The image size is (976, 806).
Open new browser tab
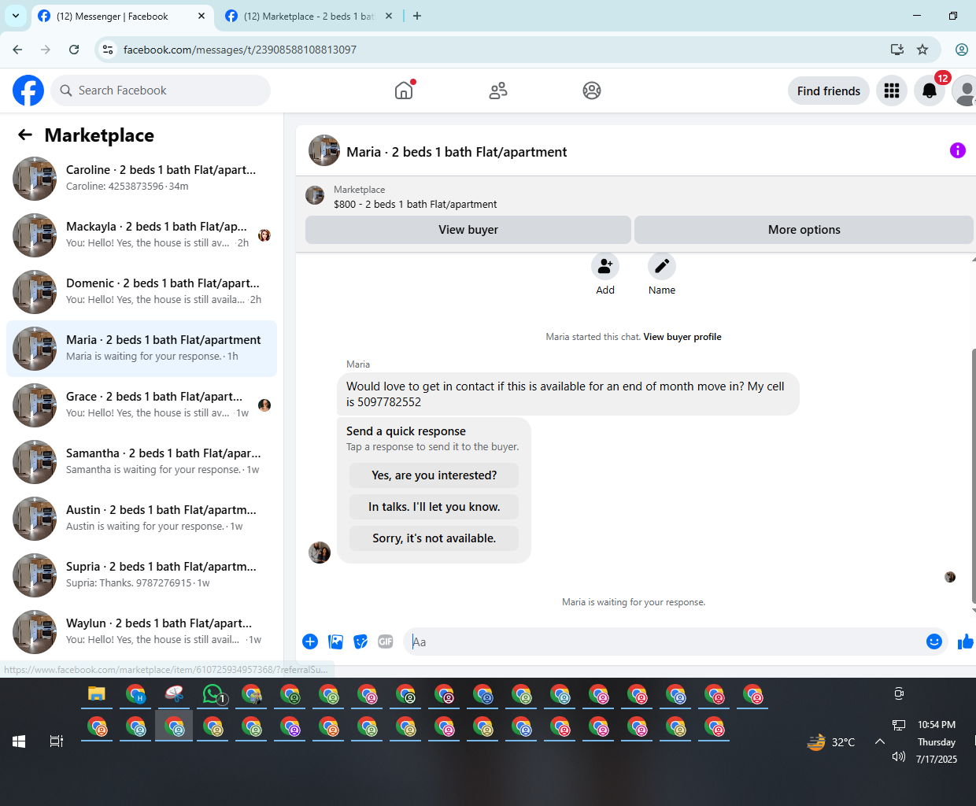(x=417, y=16)
